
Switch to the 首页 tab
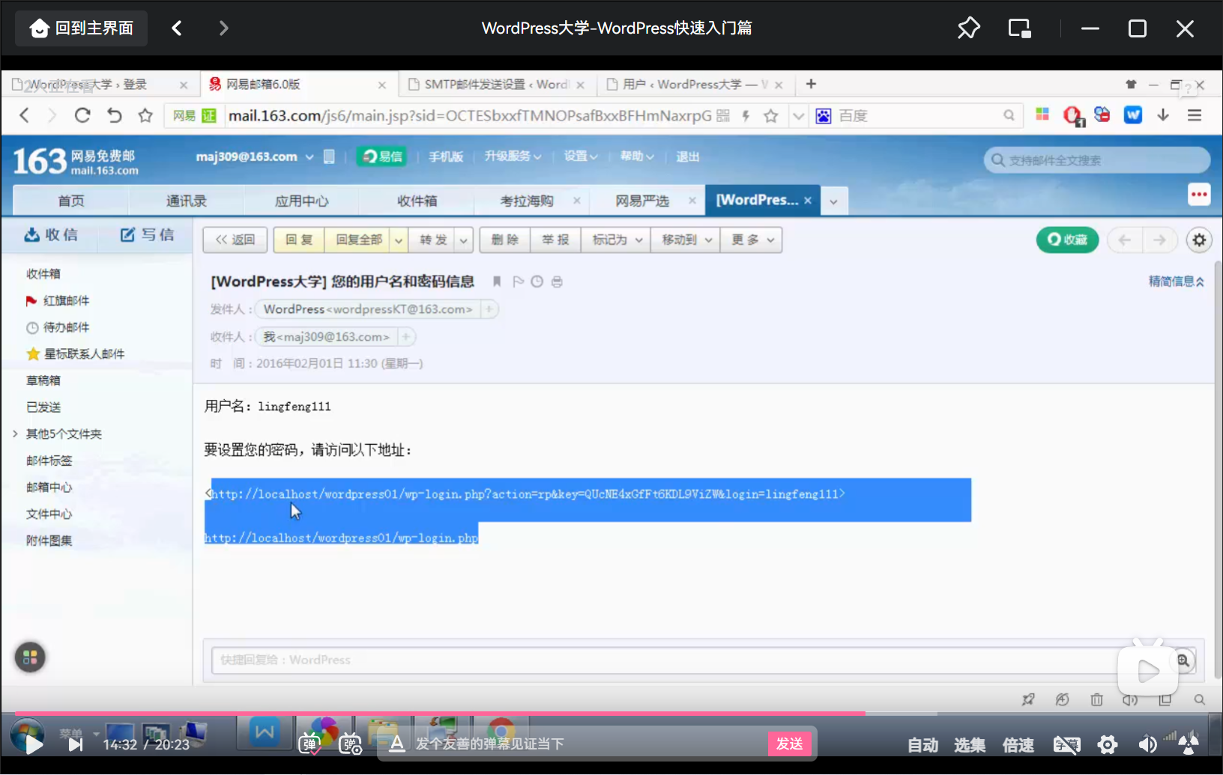pyautogui.click(x=71, y=201)
